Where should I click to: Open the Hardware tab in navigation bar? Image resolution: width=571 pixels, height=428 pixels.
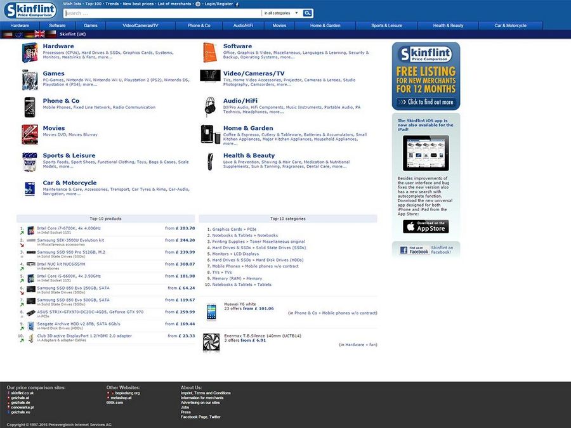coord(20,25)
